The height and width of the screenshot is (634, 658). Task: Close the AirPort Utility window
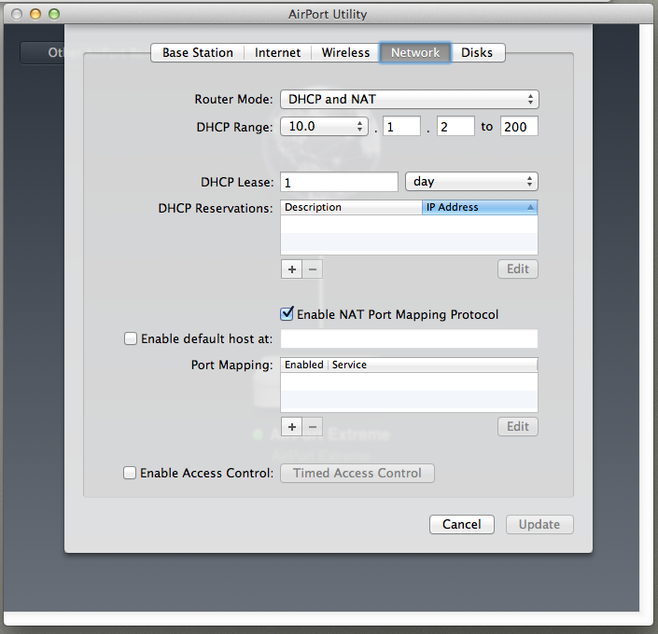(17, 14)
